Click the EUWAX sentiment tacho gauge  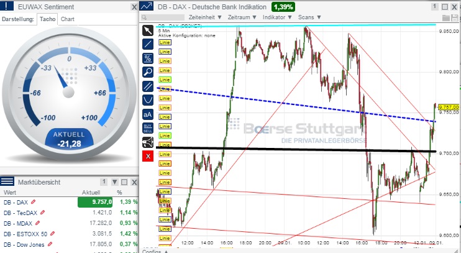tap(69, 93)
